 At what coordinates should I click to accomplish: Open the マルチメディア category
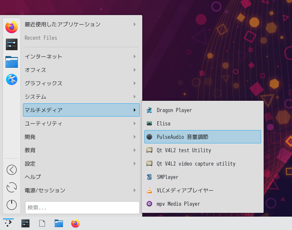point(81,110)
